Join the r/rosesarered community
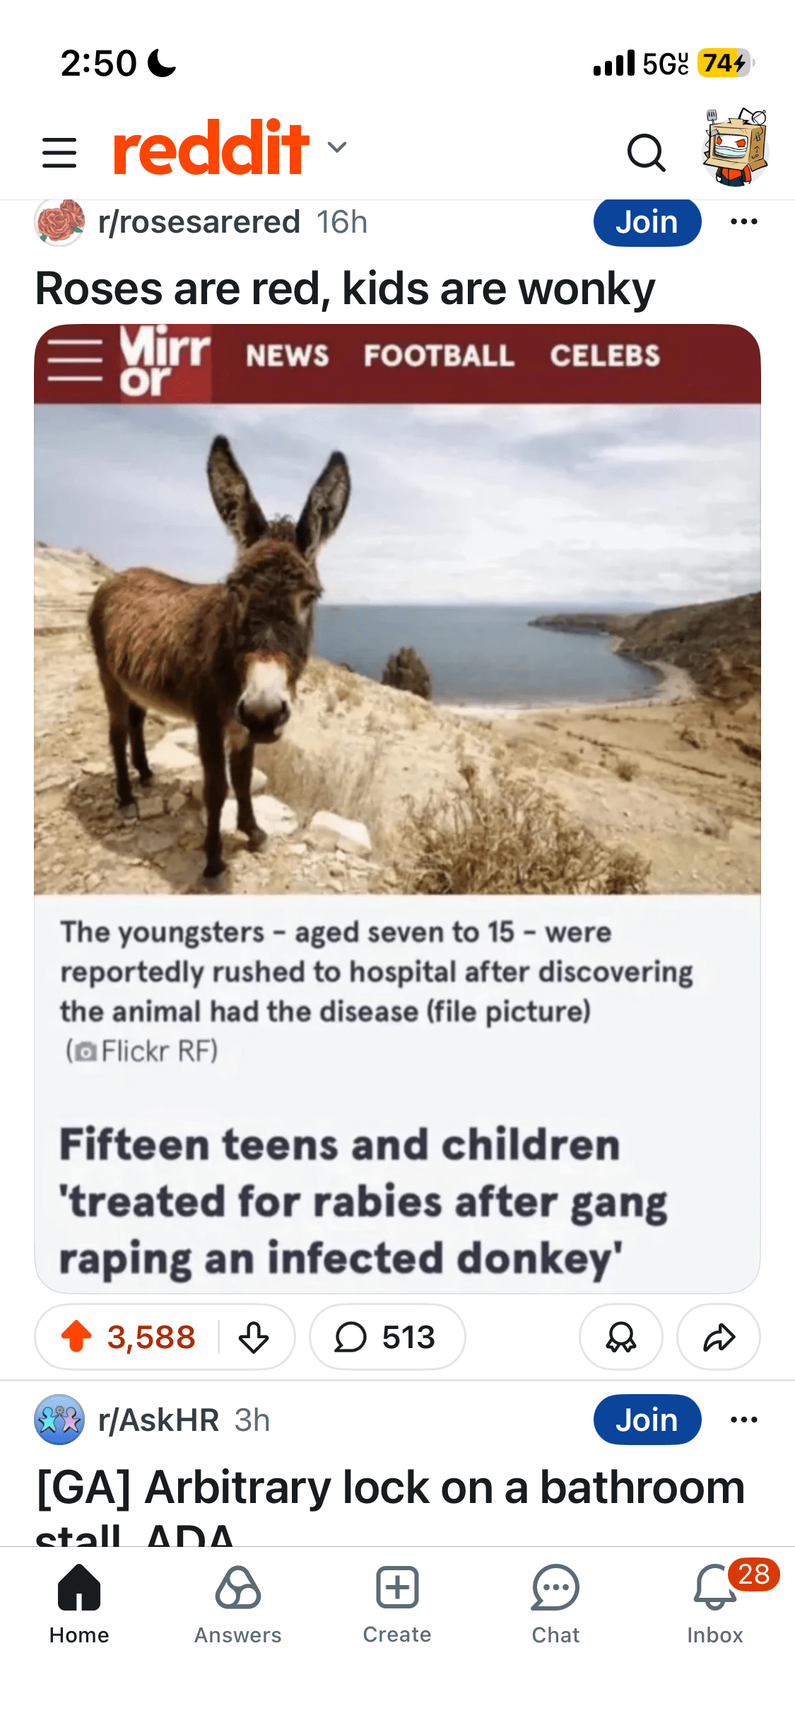Image resolution: width=795 pixels, height=1723 pixels. 647,222
